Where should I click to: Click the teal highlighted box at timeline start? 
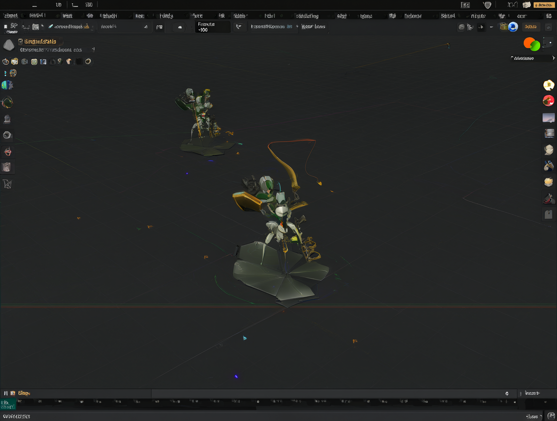(x=8, y=405)
